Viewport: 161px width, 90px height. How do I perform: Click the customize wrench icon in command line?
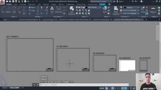pos(37,85)
